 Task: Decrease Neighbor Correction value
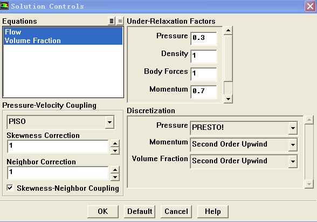coord(115,177)
